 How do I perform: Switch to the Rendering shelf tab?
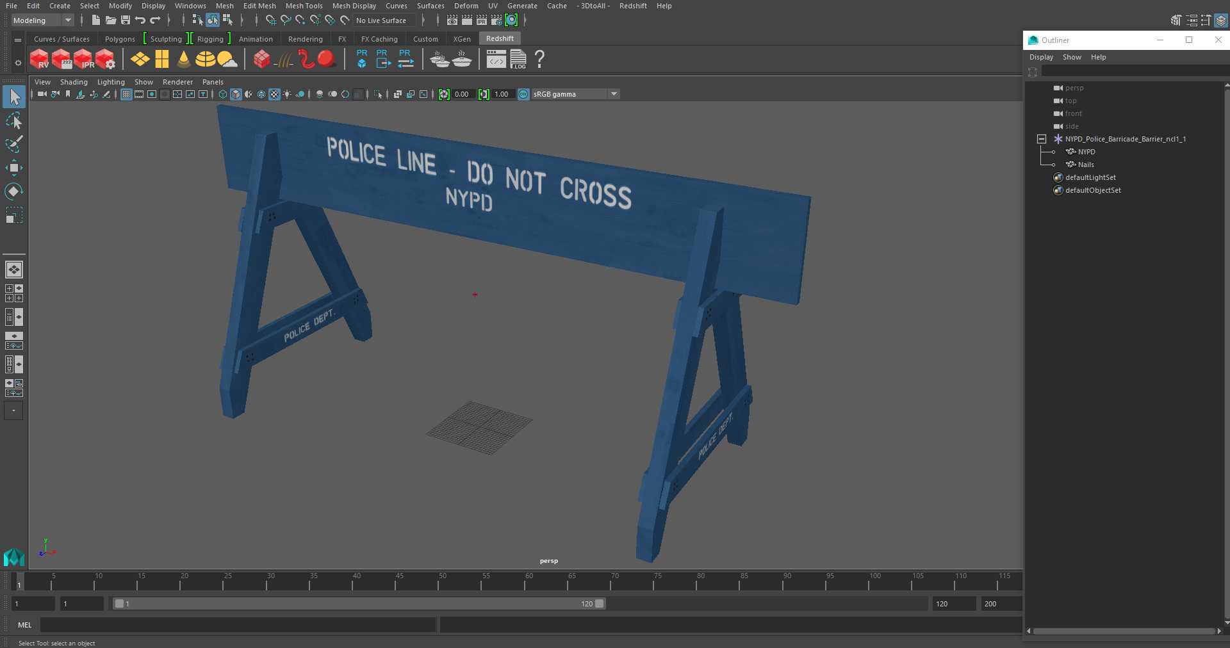[x=305, y=39]
